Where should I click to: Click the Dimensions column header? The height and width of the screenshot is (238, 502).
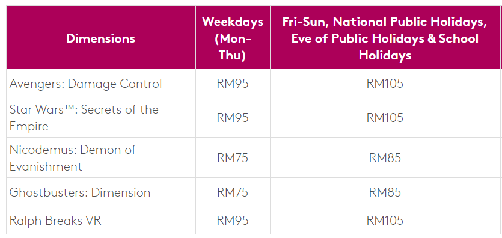[x=101, y=38]
